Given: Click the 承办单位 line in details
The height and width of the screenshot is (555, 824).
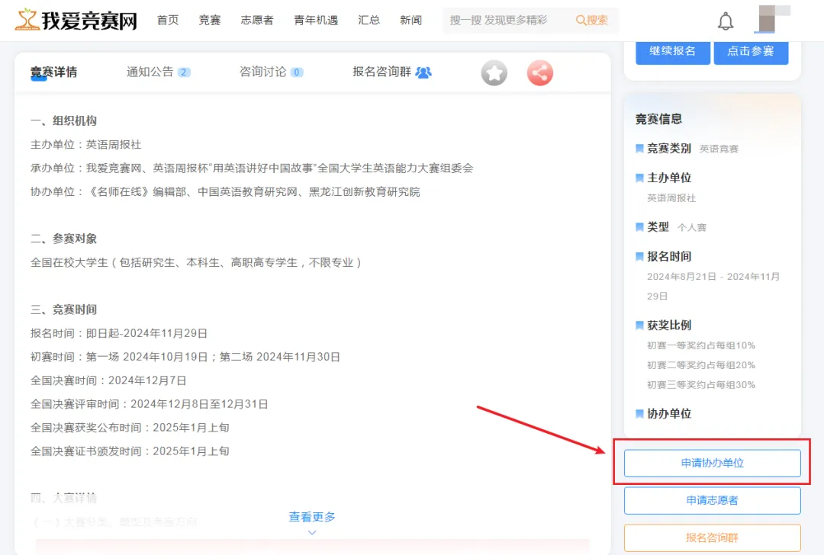Looking at the screenshot, I should point(252,168).
